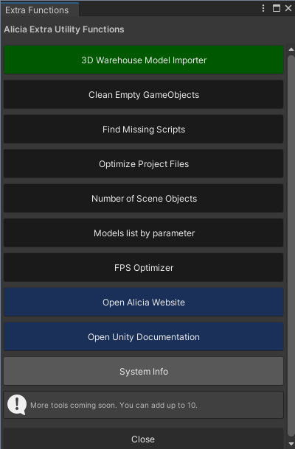Close the Extra Functions window via X
This screenshot has width=295, height=449.
click(x=288, y=8)
